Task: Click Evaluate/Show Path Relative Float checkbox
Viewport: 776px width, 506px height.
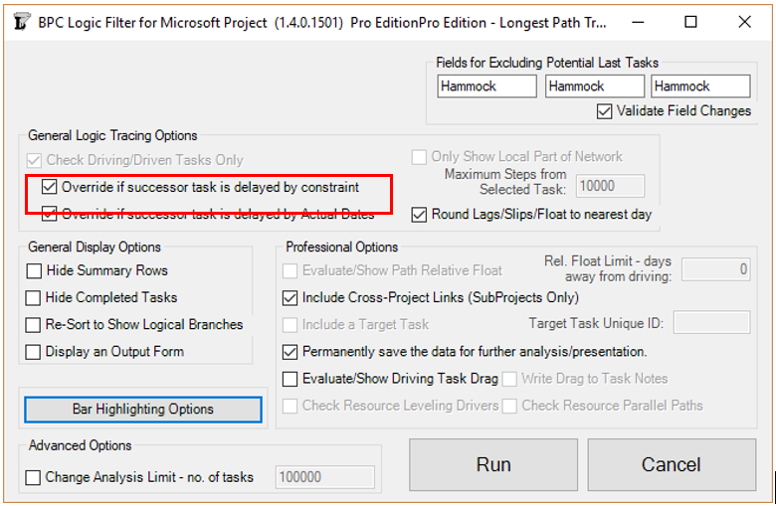Action: pos(291,270)
